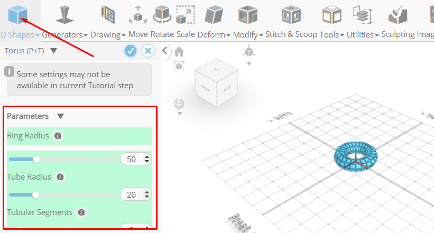434x233 pixels.
Task: Open the Deform dropdown menu
Action: [x=228, y=35]
